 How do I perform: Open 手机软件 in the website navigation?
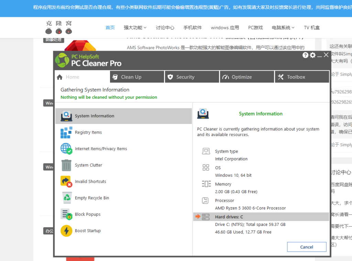[x=192, y=28]
